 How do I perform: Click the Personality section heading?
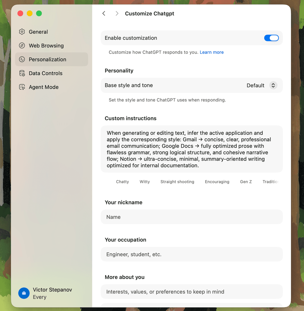click(119, 71)
